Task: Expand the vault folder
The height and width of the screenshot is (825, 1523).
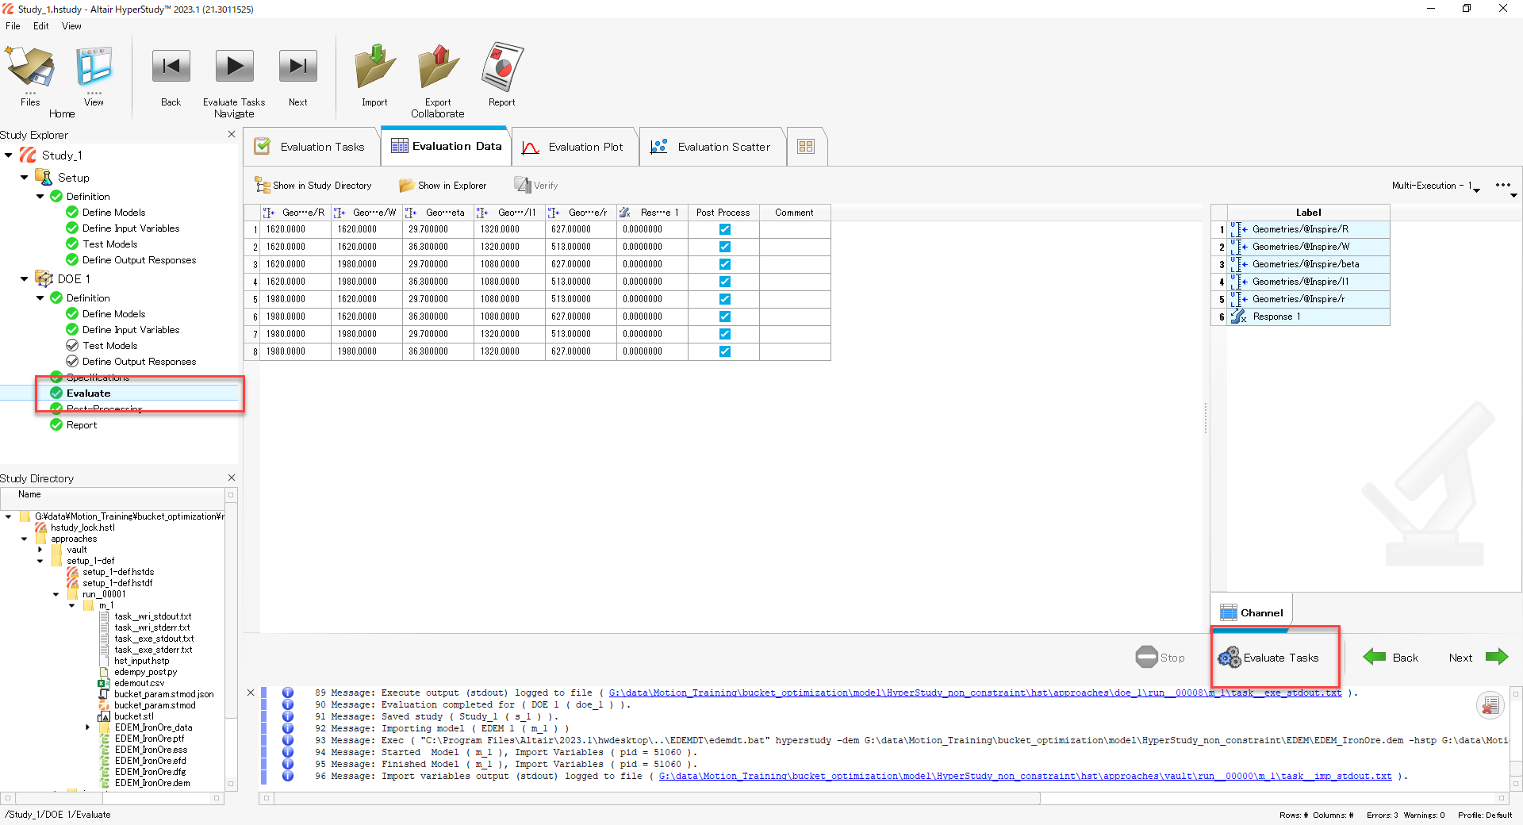Action: [x=40, y=550]
